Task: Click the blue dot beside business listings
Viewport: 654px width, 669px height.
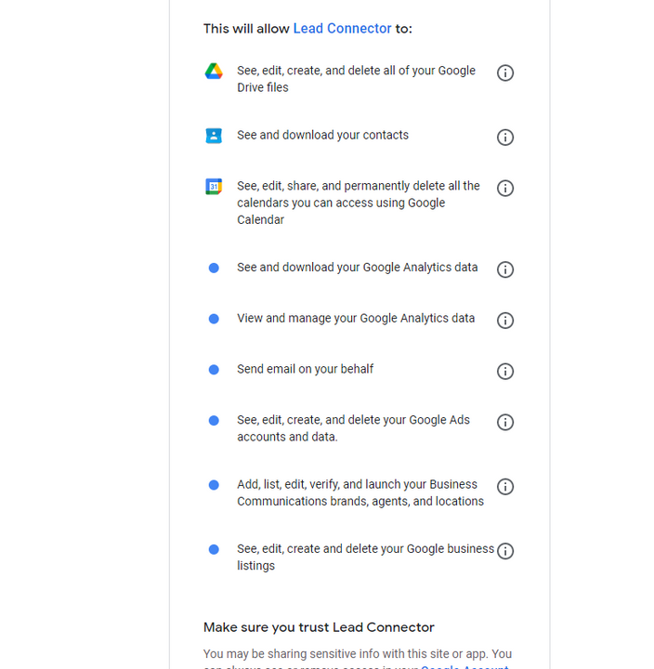Action: coord(214,549)
